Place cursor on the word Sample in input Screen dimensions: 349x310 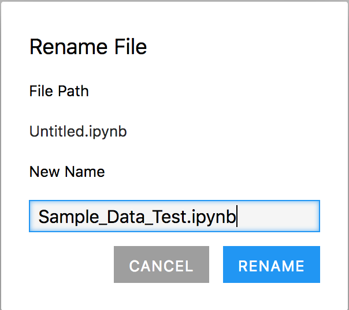[x=69, y=217]
